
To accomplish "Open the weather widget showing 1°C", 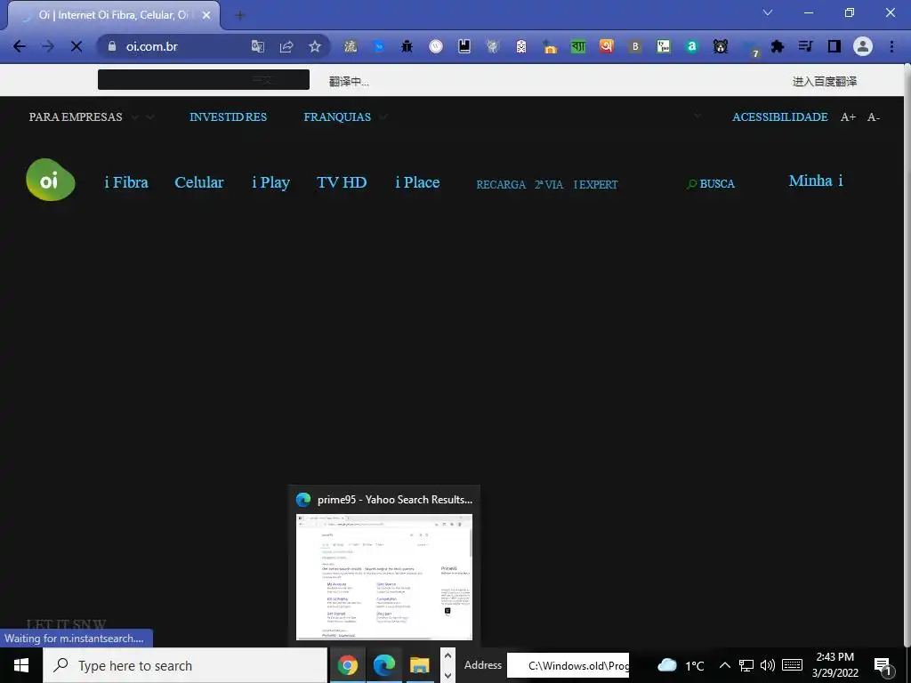I will point(681,665).
